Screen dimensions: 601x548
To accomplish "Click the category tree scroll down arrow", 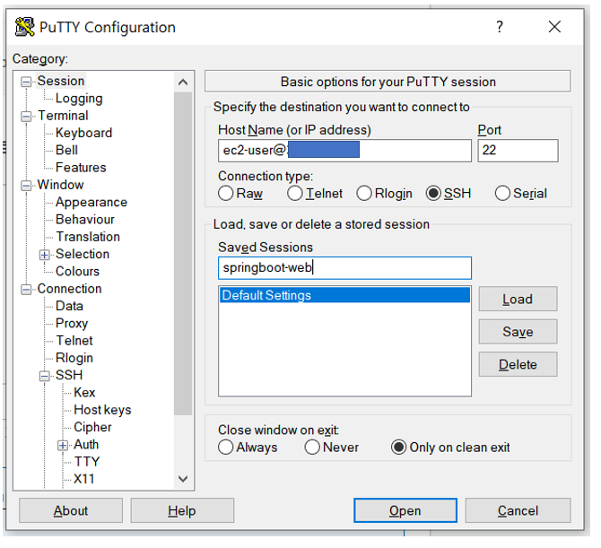I will [183, 479].
